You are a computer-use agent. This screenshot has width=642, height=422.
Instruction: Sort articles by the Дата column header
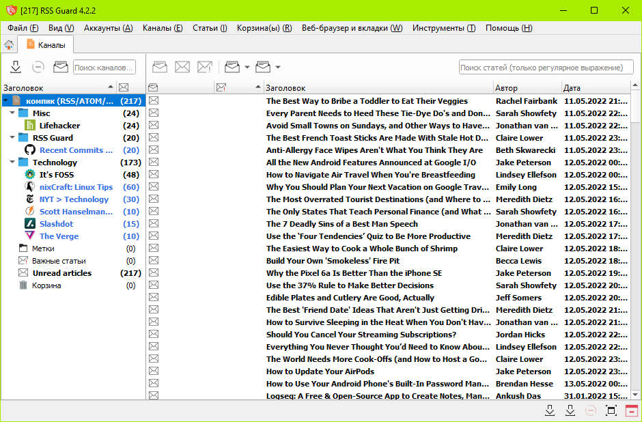[572, 88]
